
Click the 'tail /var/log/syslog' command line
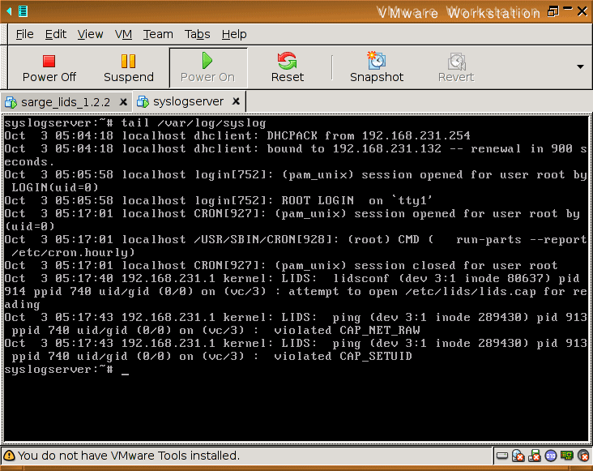[194, 123]
